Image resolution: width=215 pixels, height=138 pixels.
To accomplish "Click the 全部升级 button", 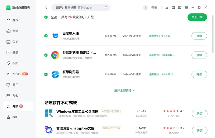I will point(197,17).
